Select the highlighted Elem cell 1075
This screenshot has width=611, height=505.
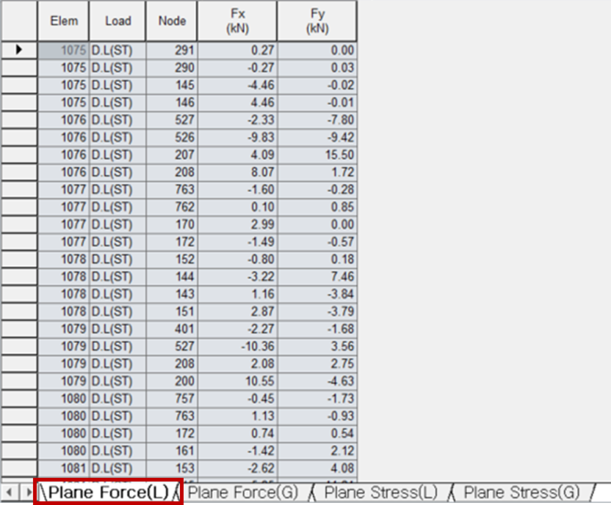click(x=63, y=50)
